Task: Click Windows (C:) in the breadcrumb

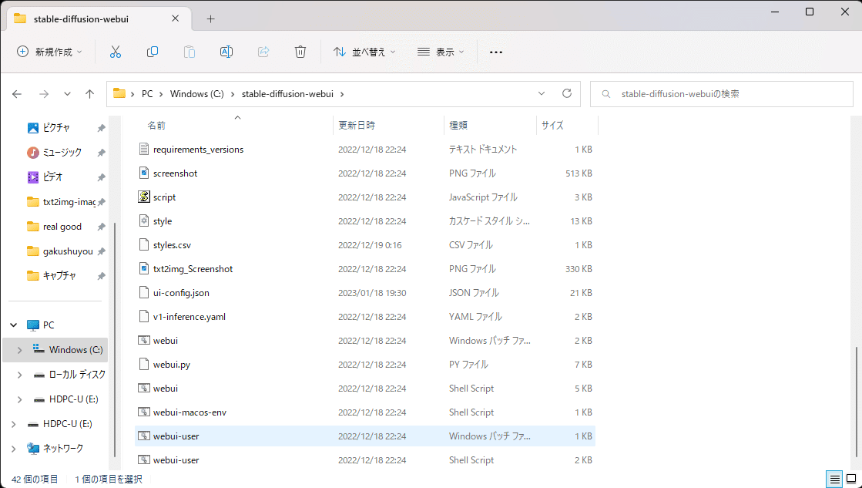Action: (196, 94)
